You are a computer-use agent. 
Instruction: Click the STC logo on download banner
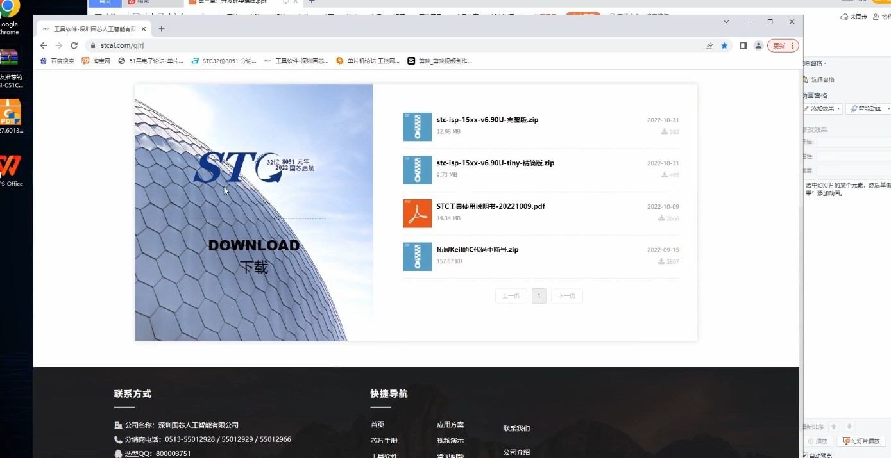tap(253, 167)
